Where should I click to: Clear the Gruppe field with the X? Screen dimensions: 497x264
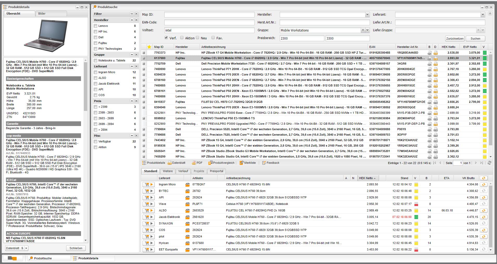363,30
